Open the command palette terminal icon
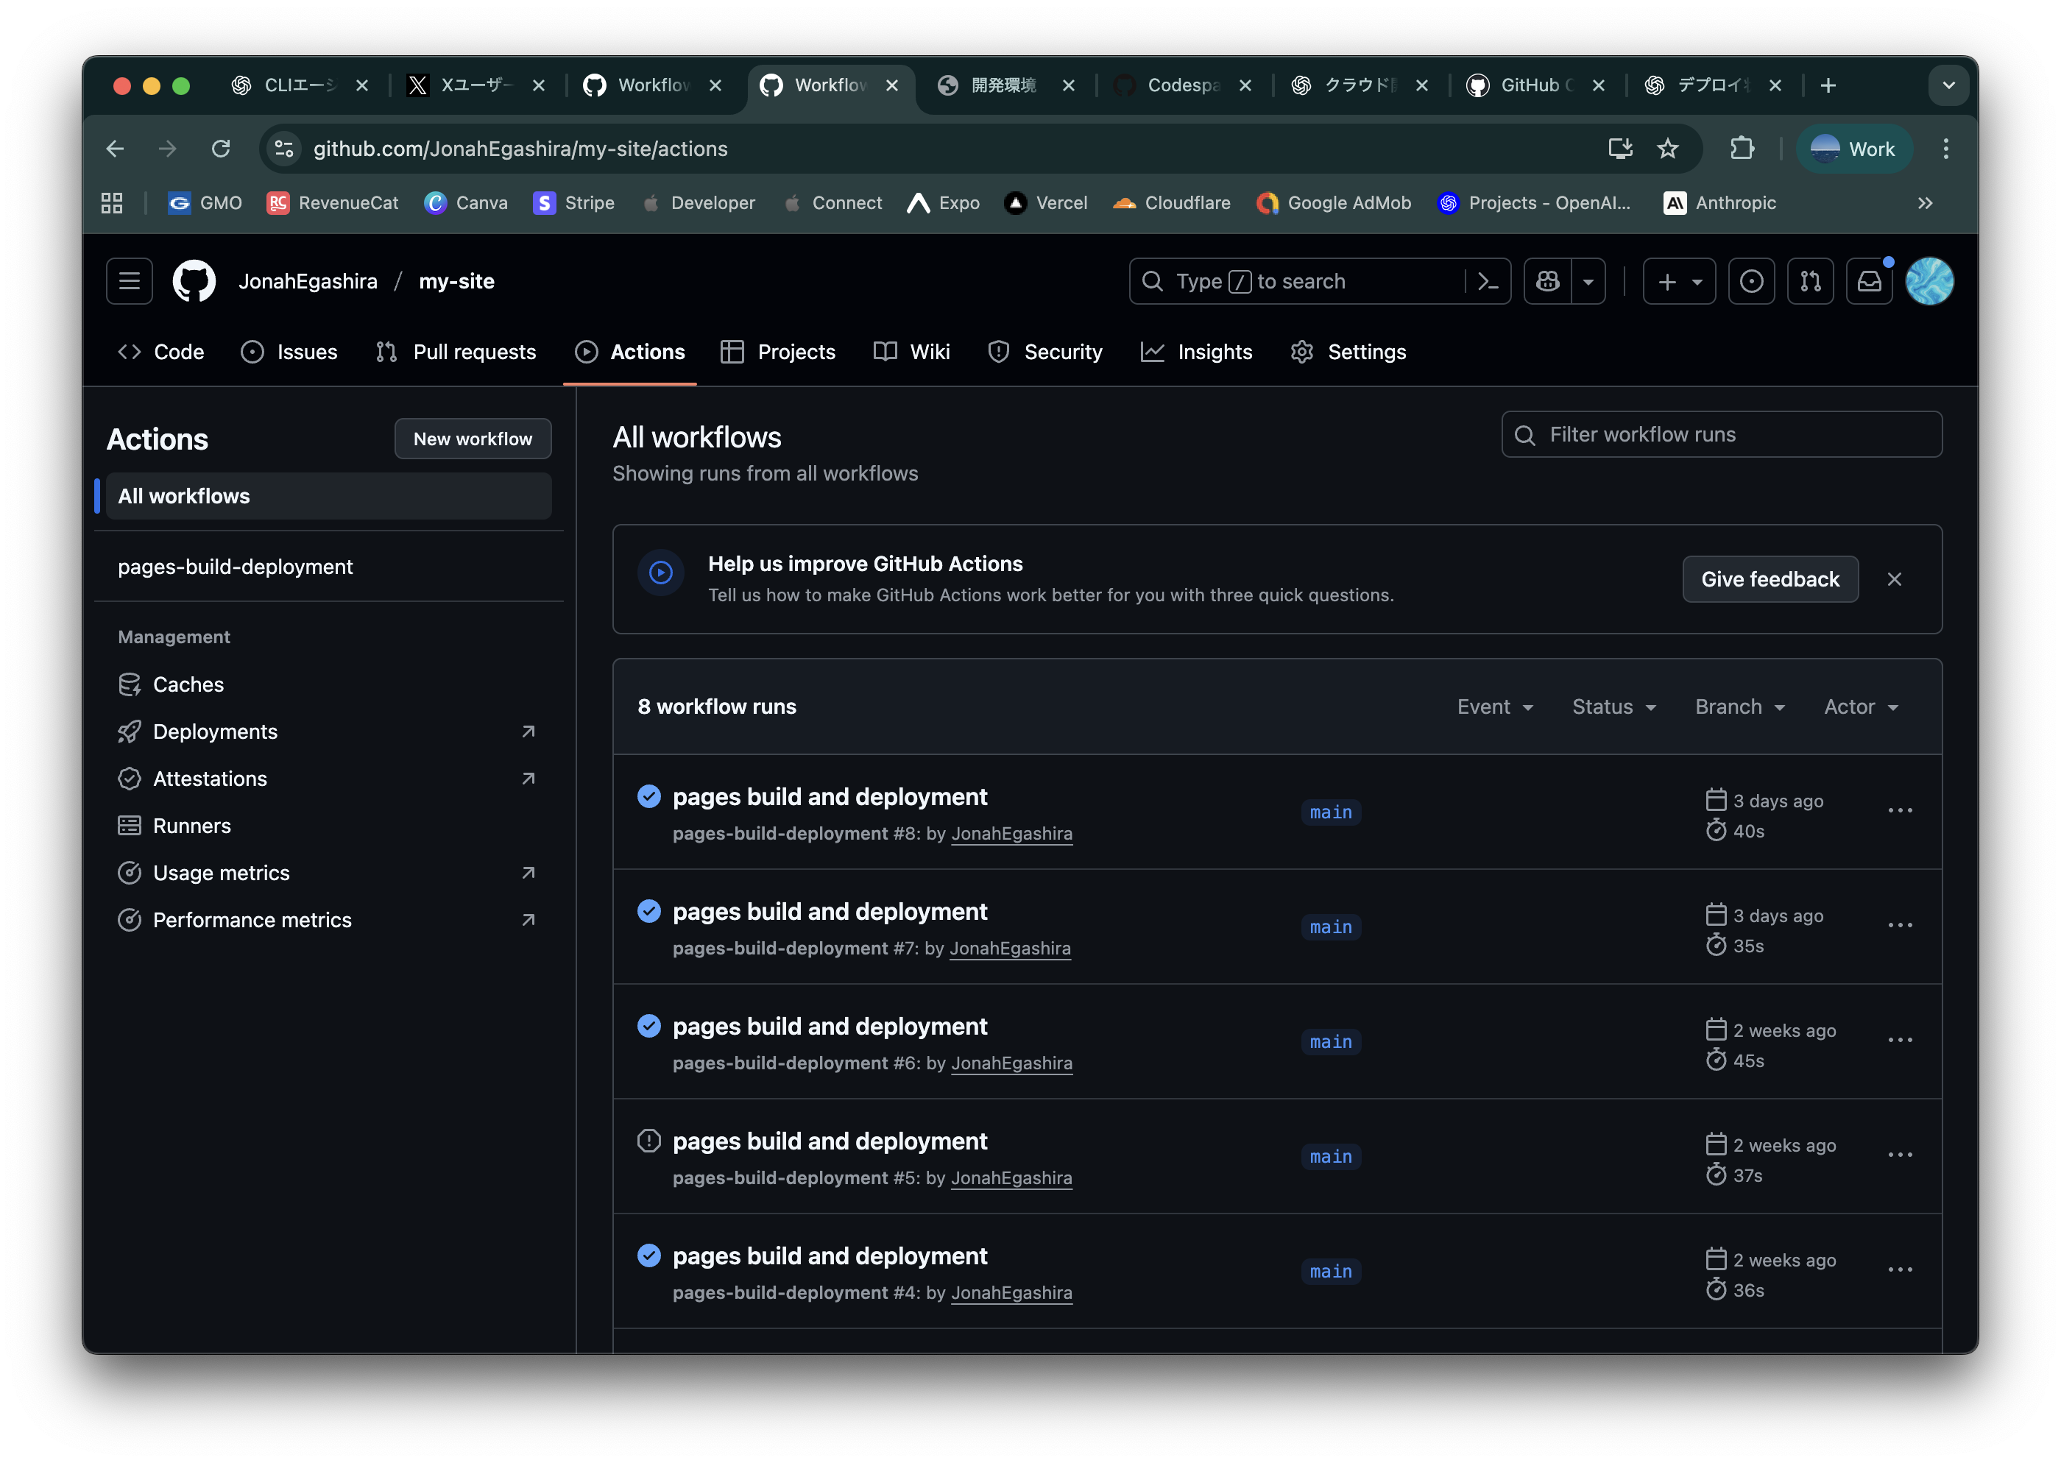 tap(1487, 281)
